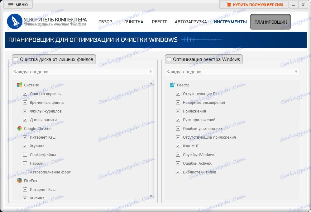The width and height of the screenshot is (311, 212).
Task: Close the application window
Action: (x=303, y=5)
